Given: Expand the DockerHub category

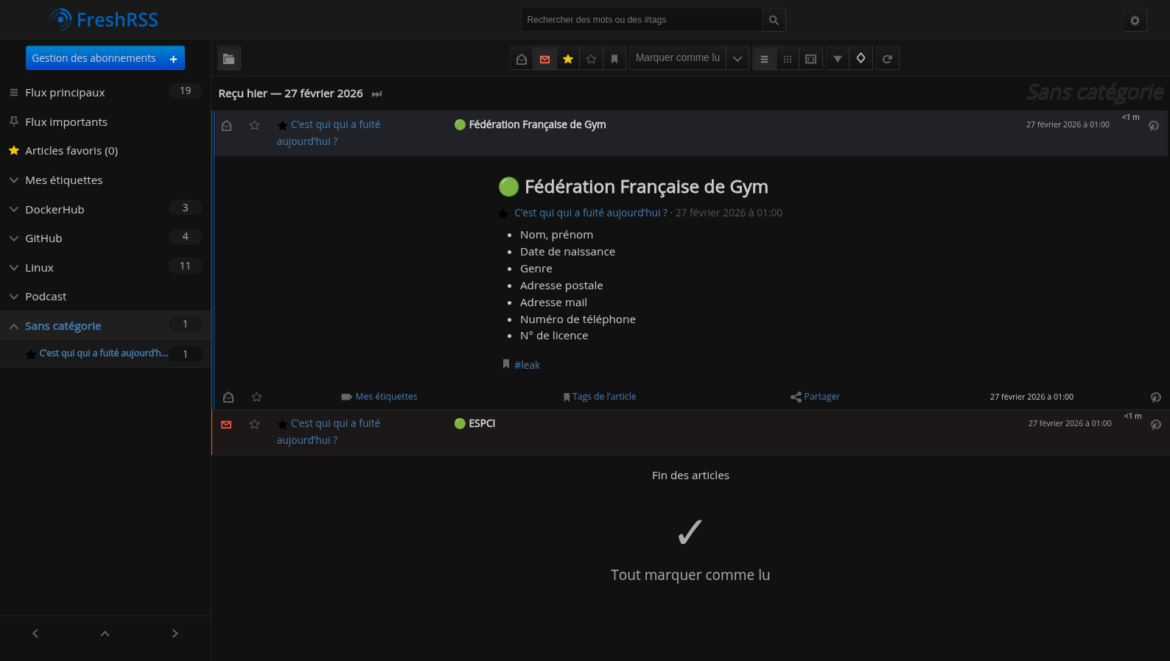Looking at the screenshot, I should click(x=14, y=210).
